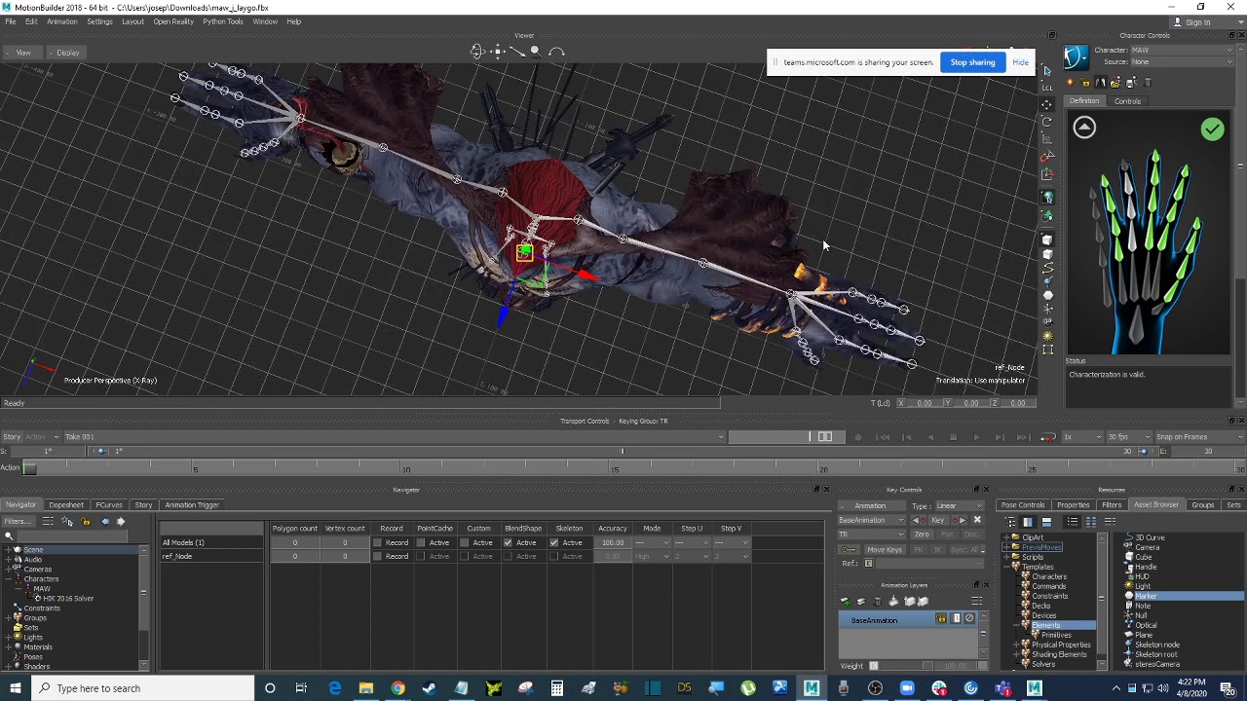
Task: Switch to the Controls tab in Character Controls
Action: [1128, 101]
